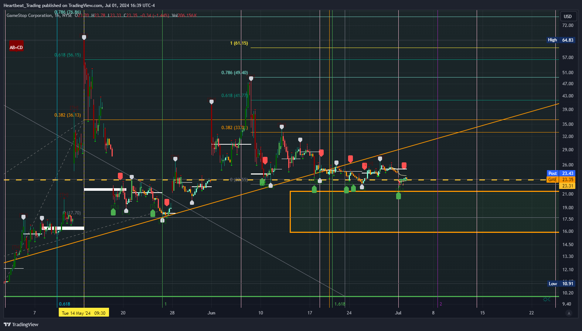Viewport: 582px width, 331px height.
Task: Click the 16.00 price axis label
Action: coord(568,231)
